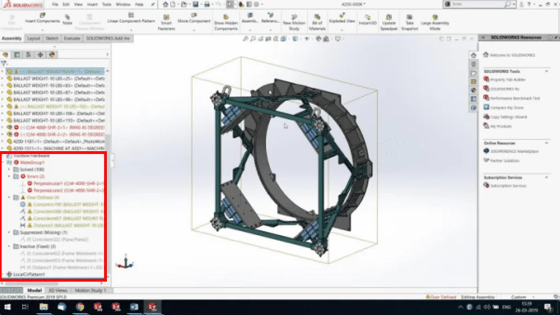Click the Zoom to Fit view icon

click(x=246, y=39)
